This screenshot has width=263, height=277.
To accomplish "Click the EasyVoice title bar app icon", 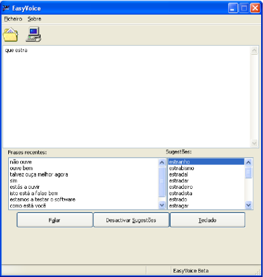I will pos(6,8).
